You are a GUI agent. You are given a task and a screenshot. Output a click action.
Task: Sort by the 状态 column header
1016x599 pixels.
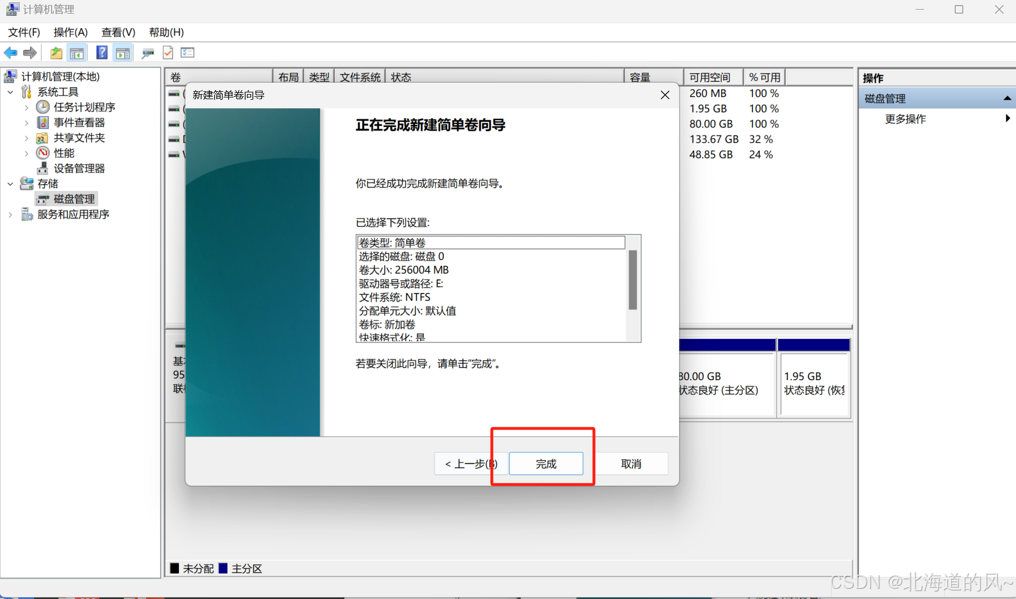(x=504, y=77)
